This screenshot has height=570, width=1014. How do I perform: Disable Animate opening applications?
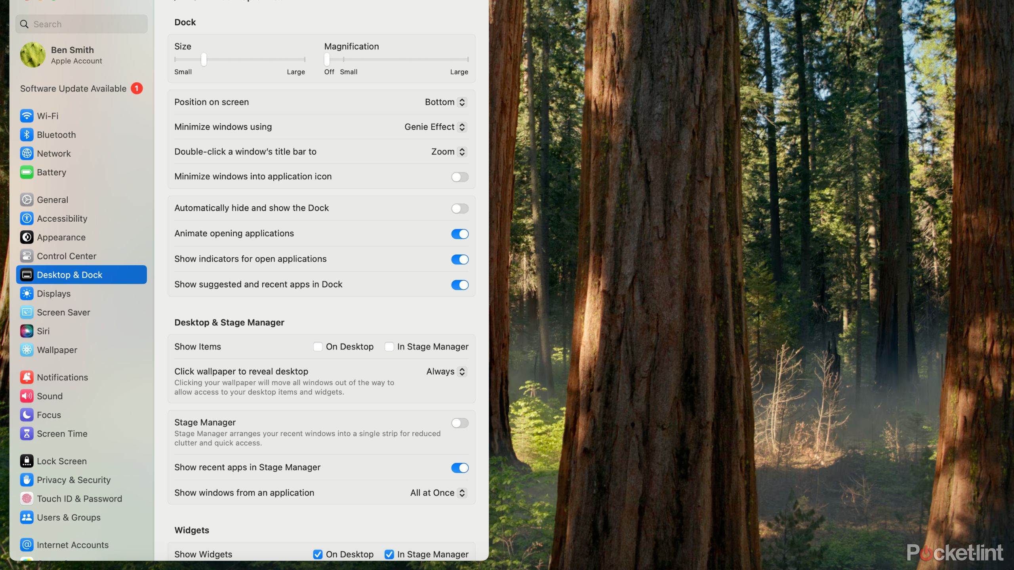pos(459,233)
